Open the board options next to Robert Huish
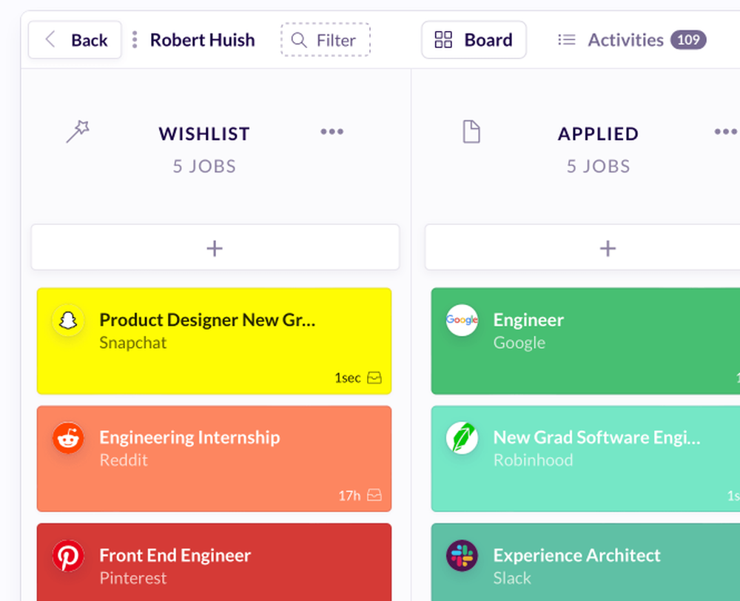Screen dimensions: 740x601 click(x=135, y=39)
